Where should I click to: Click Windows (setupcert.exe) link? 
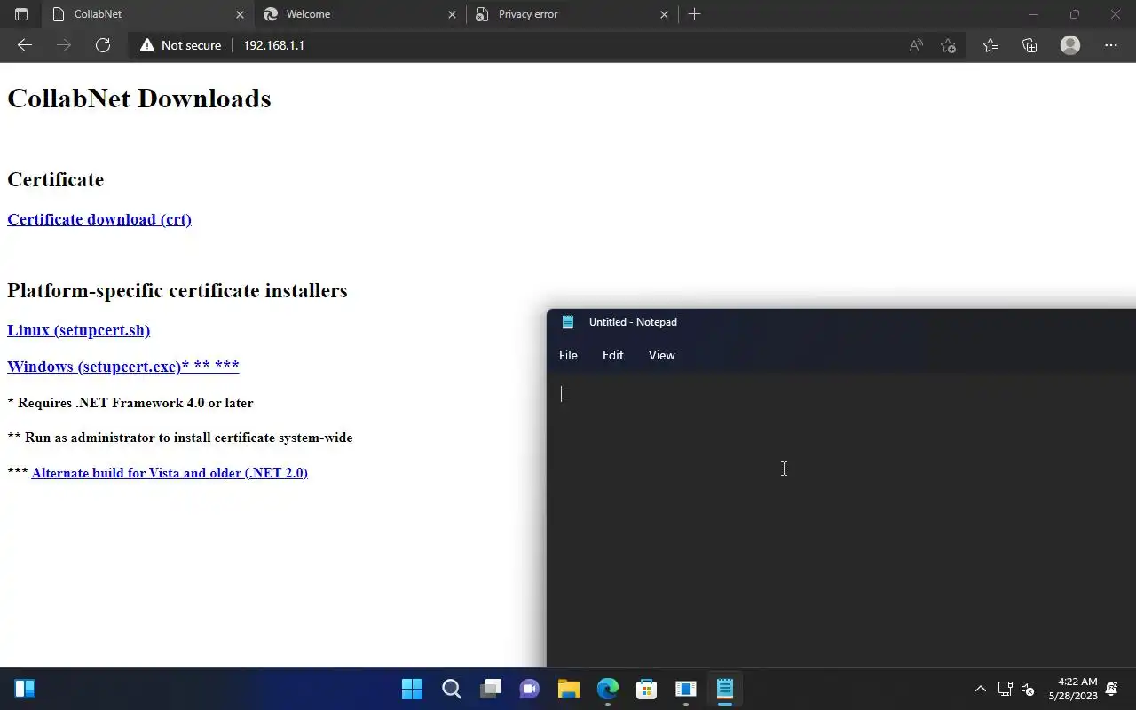click(x=122, y=366)
